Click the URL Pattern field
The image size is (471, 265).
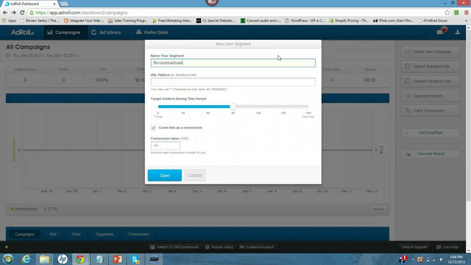pyautogui.click(x=233, y=82)
